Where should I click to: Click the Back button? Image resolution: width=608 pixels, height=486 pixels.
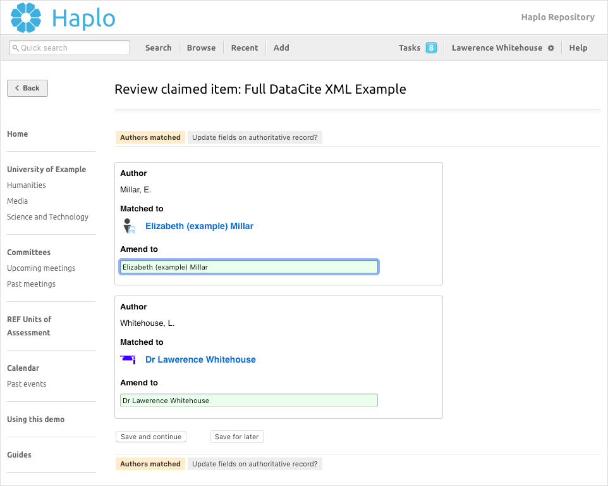point(27,88)
